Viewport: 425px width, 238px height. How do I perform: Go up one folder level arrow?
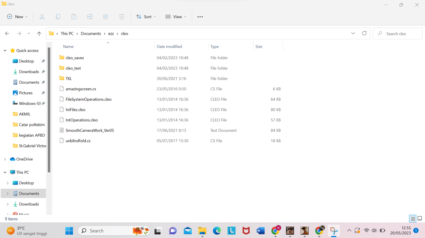click(x=39, y=33)
